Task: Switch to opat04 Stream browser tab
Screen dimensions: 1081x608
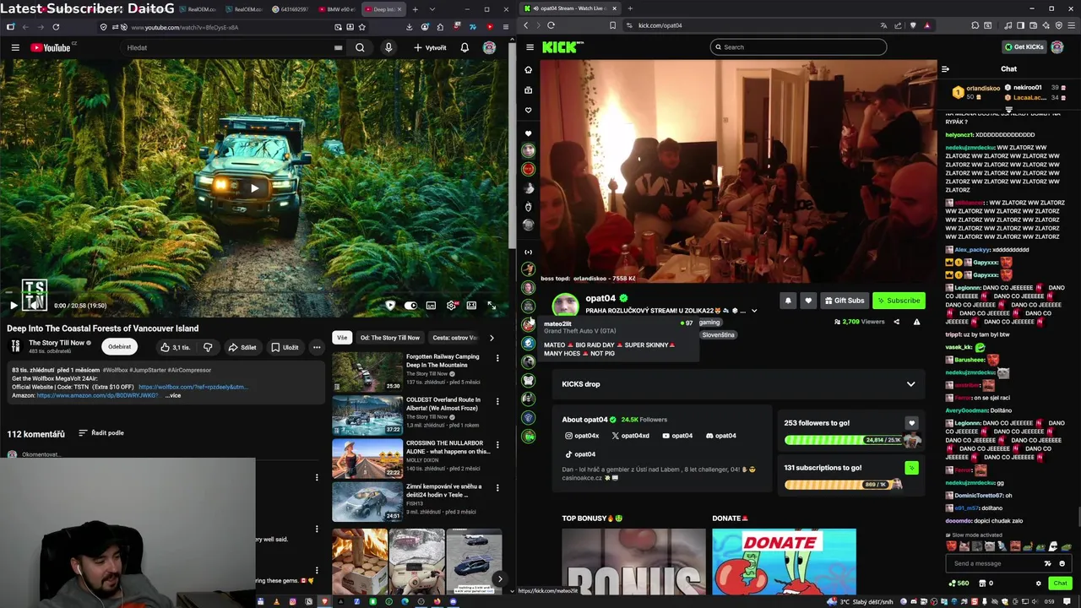Action: pos(569,8)
